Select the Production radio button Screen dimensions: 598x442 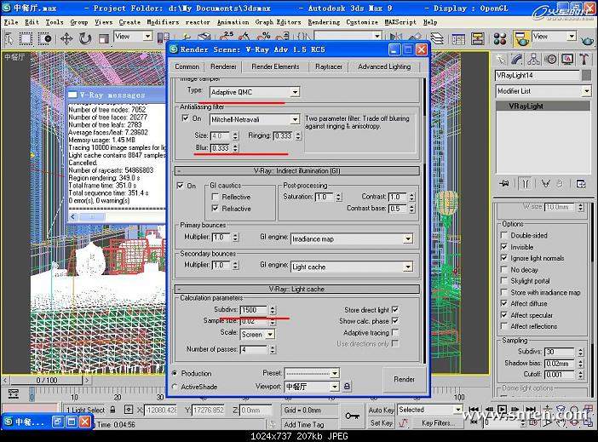pos(175,373)
